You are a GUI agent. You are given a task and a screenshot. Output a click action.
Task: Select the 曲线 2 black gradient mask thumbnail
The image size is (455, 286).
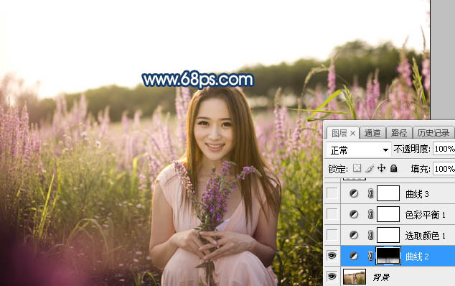point(388,256)
